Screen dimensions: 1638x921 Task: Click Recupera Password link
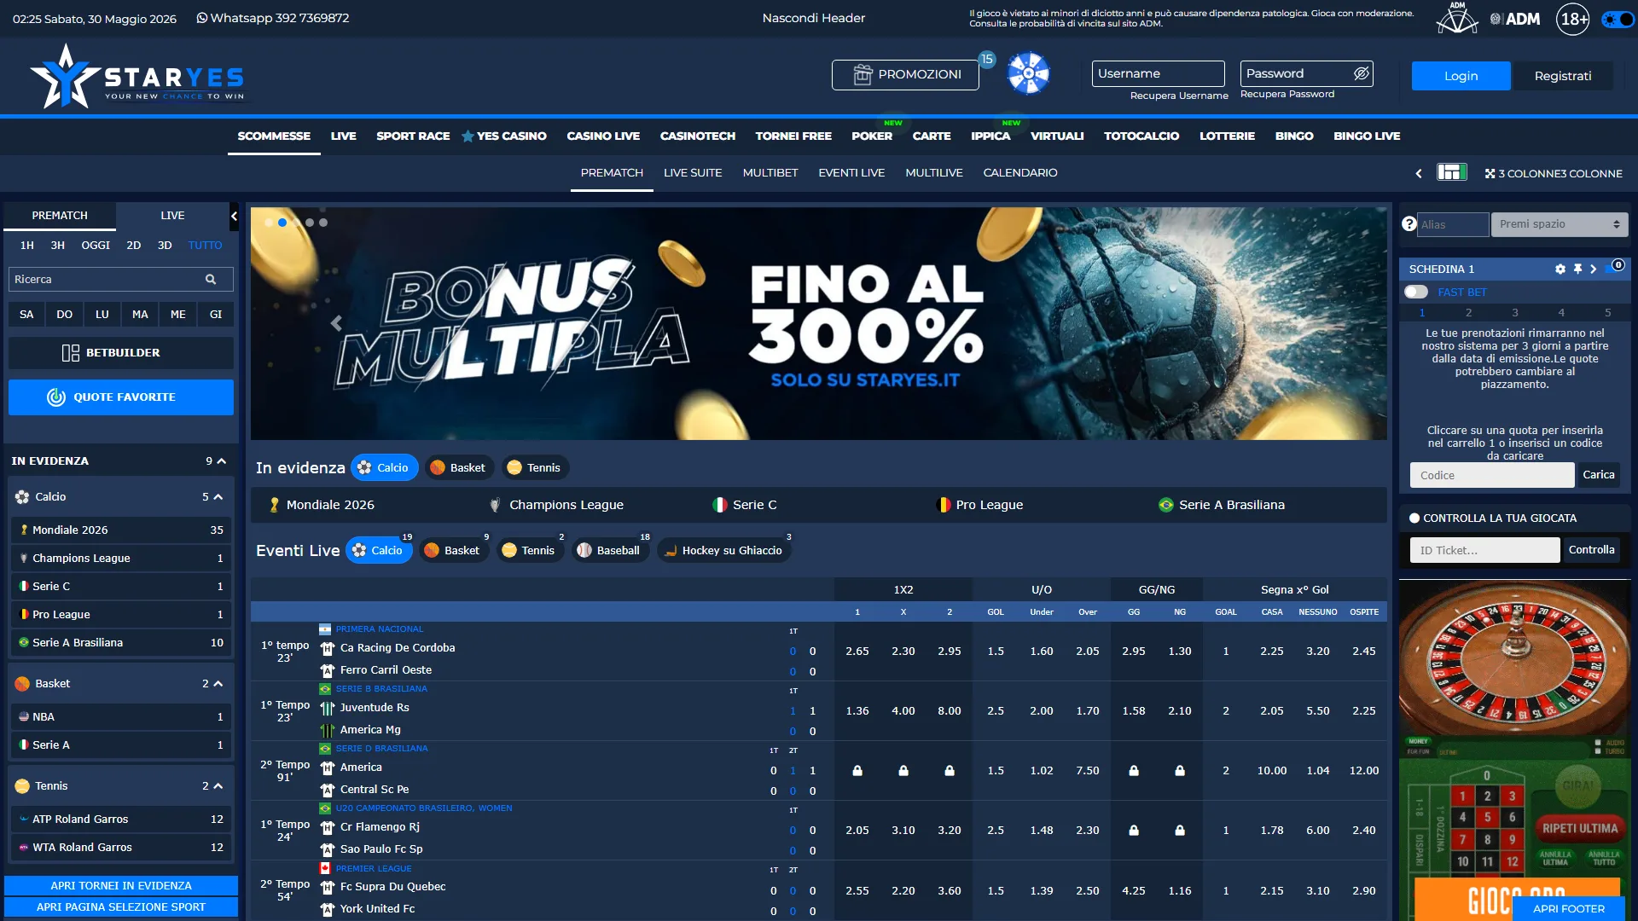click(1287, 94)
